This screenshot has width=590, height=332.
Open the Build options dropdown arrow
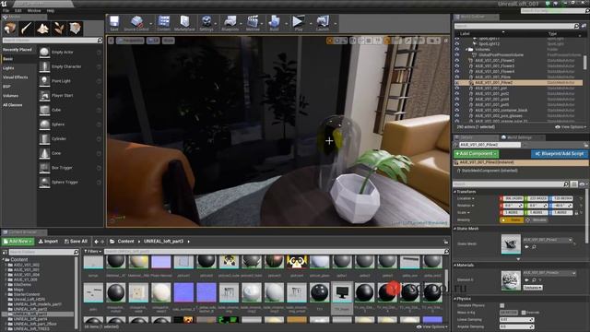(286, 23)
